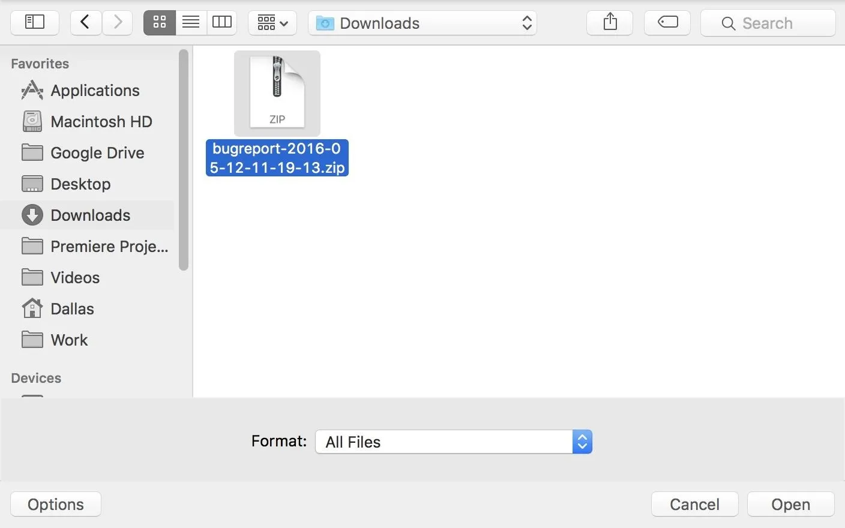Toggle the sidebar visibility button
This screenshot has width=845, height=528.
(35, 23)
